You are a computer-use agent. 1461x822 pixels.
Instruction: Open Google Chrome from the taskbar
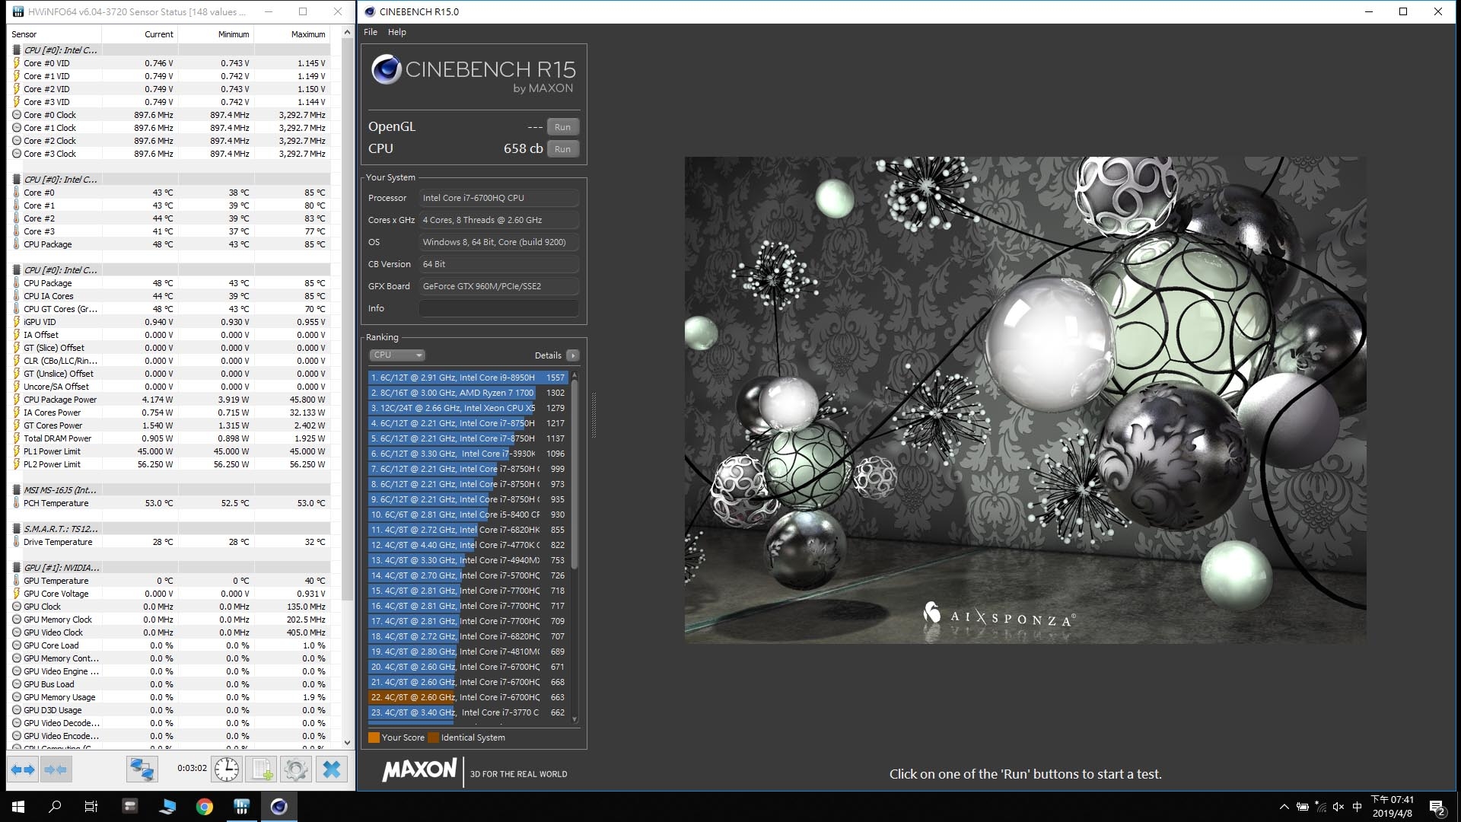click(x=204, y=806)
